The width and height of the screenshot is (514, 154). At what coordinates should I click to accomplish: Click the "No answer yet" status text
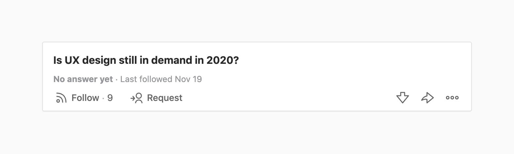[83, 79]
